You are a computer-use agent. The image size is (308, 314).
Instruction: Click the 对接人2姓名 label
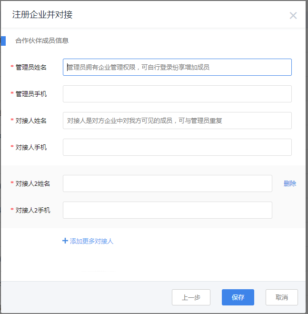33,183
